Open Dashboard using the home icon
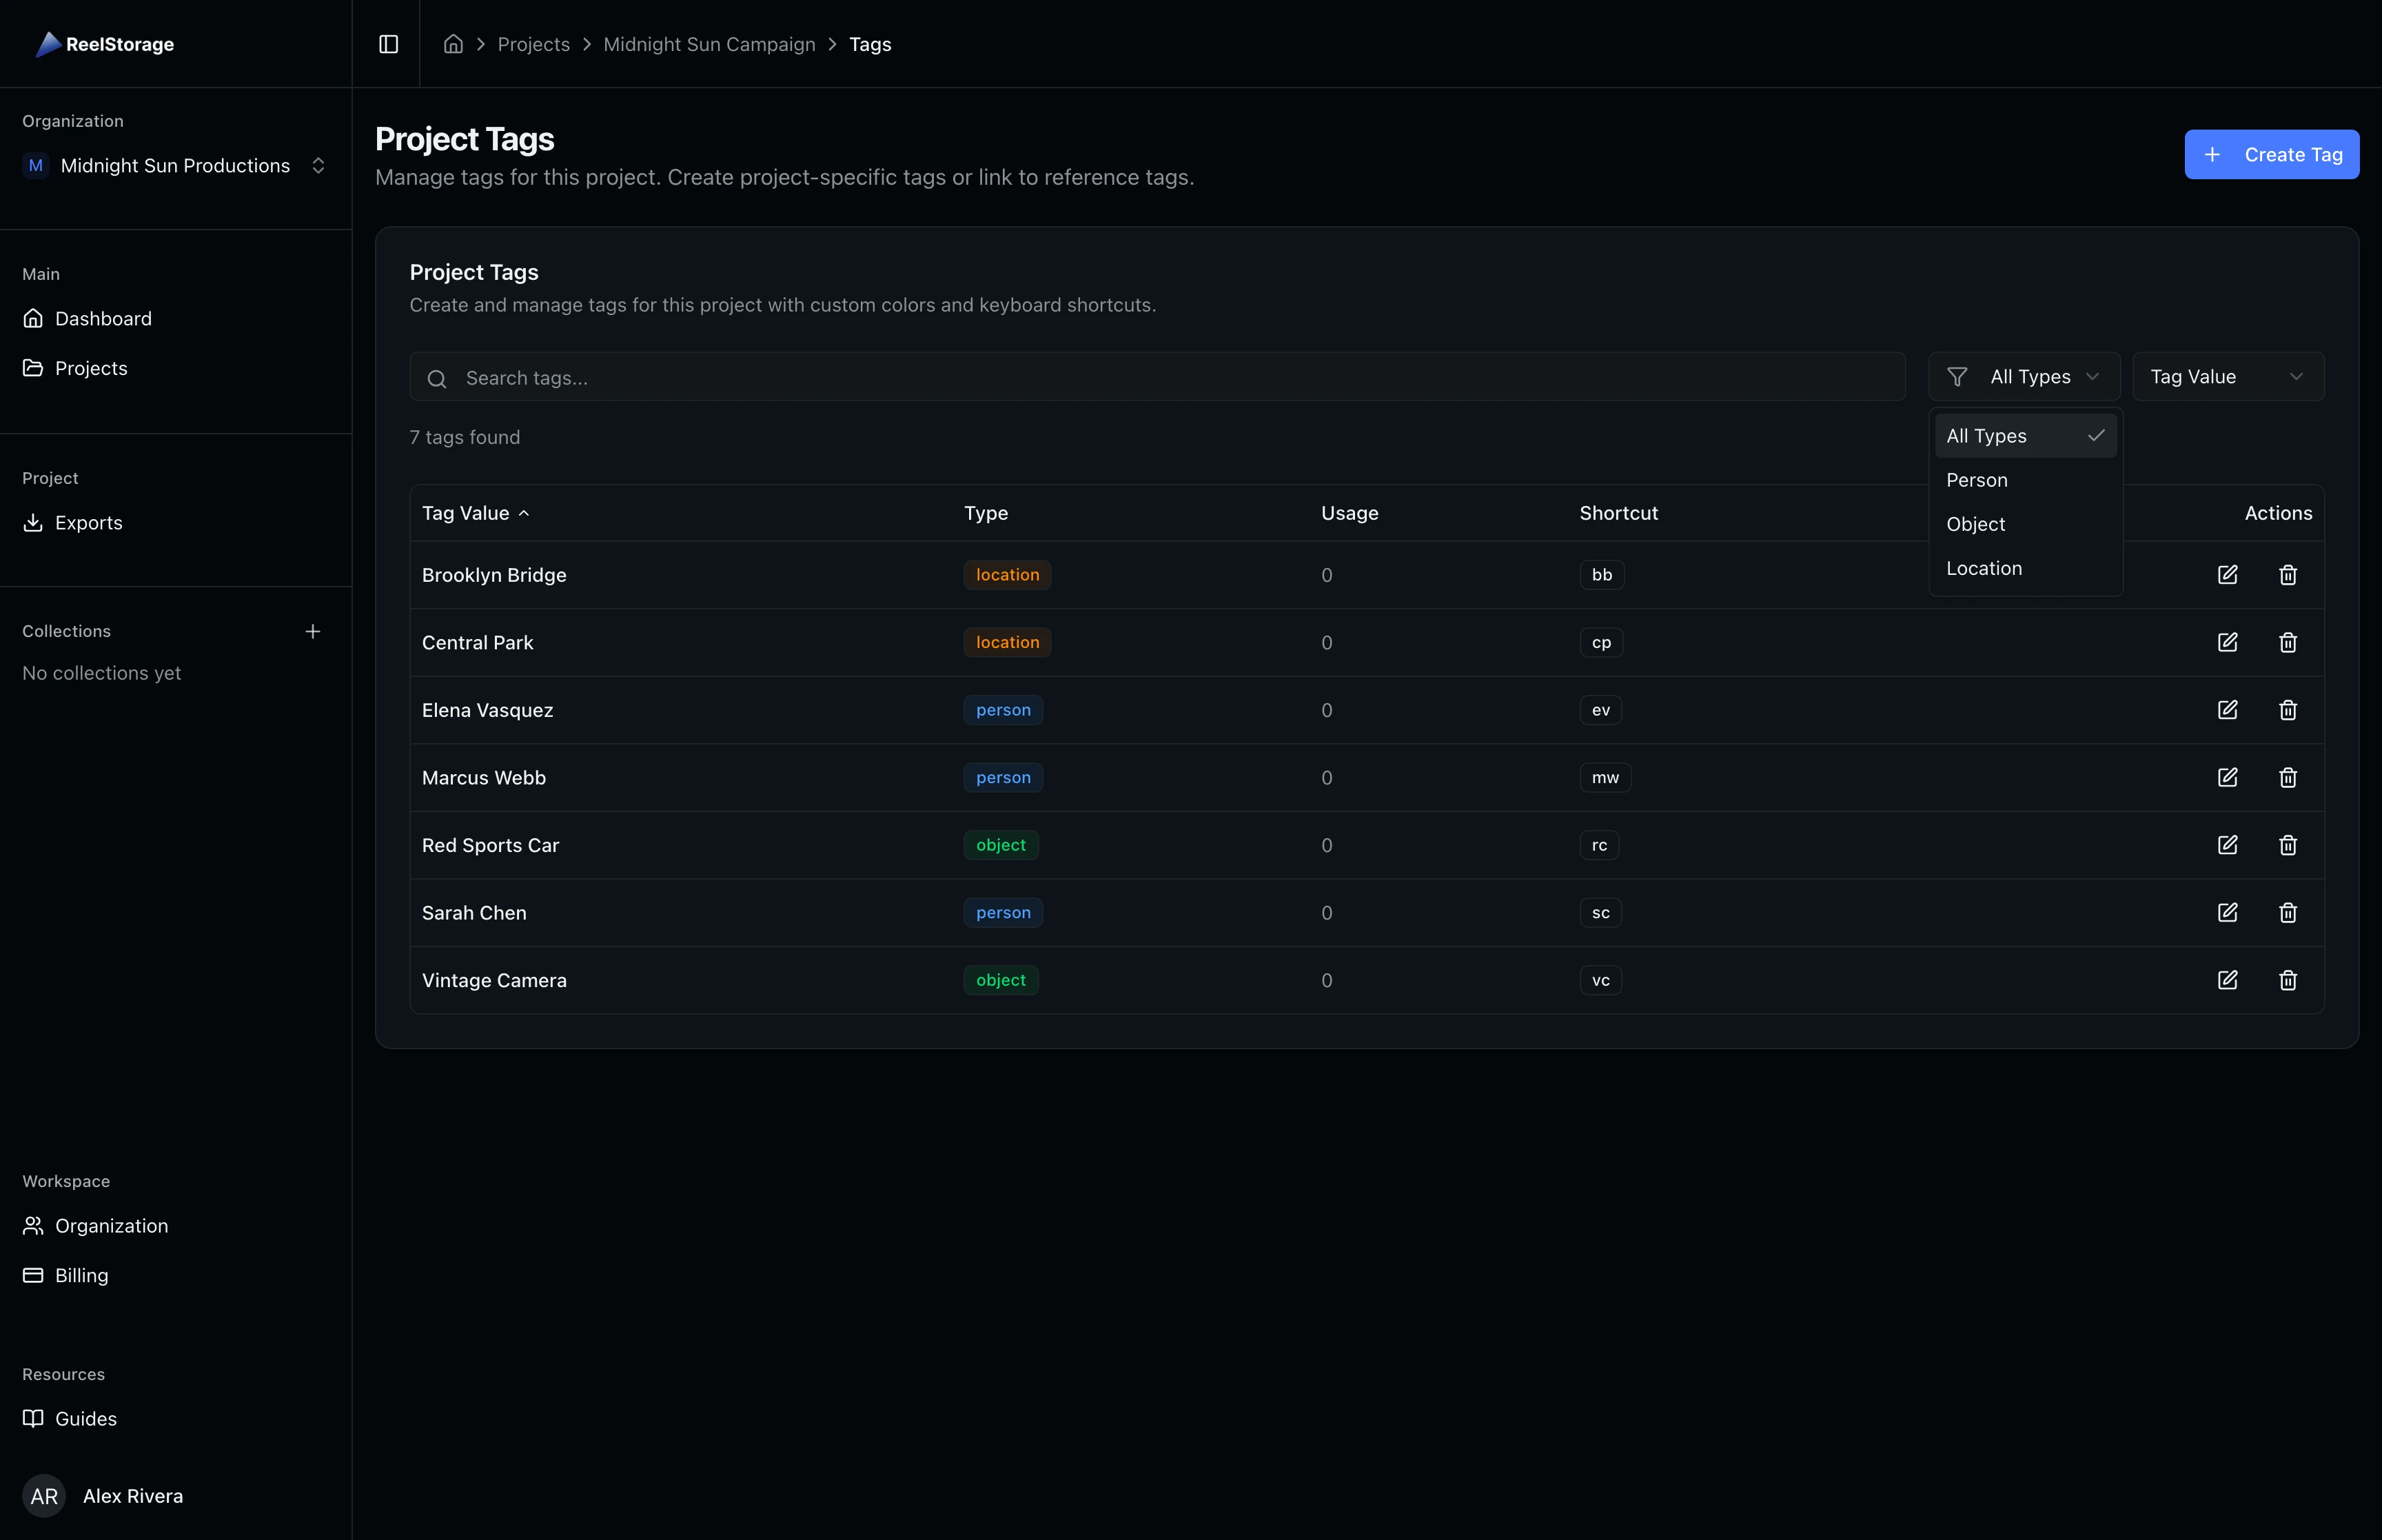This screenshot has width=2382, height=1540. (x=34, y=318)
